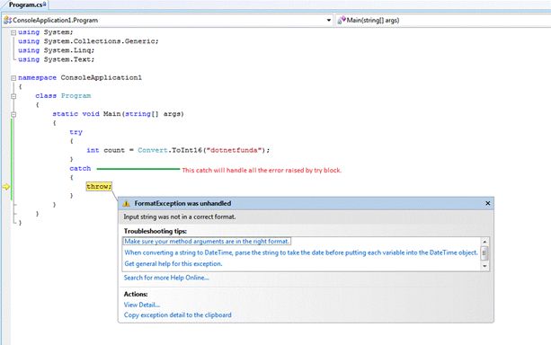The image size is (551, 345).
Task: Click the yellow current-statement arrow in margin
Action: 6,187
